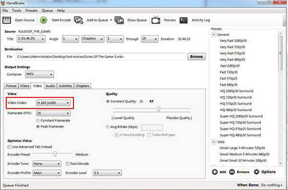
Task: Click the Add to Queue icon
Action: 79,20
